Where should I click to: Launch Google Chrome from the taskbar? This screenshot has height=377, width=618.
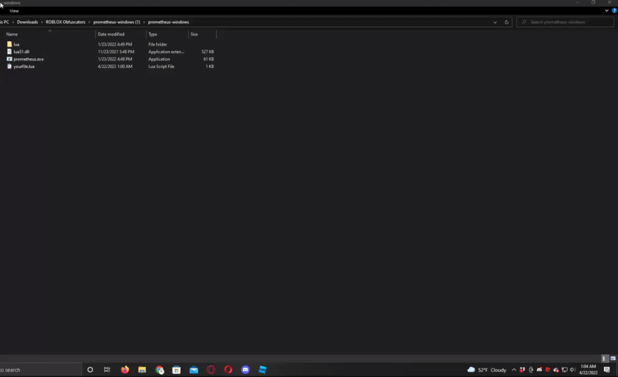click(x=159, y=370)
